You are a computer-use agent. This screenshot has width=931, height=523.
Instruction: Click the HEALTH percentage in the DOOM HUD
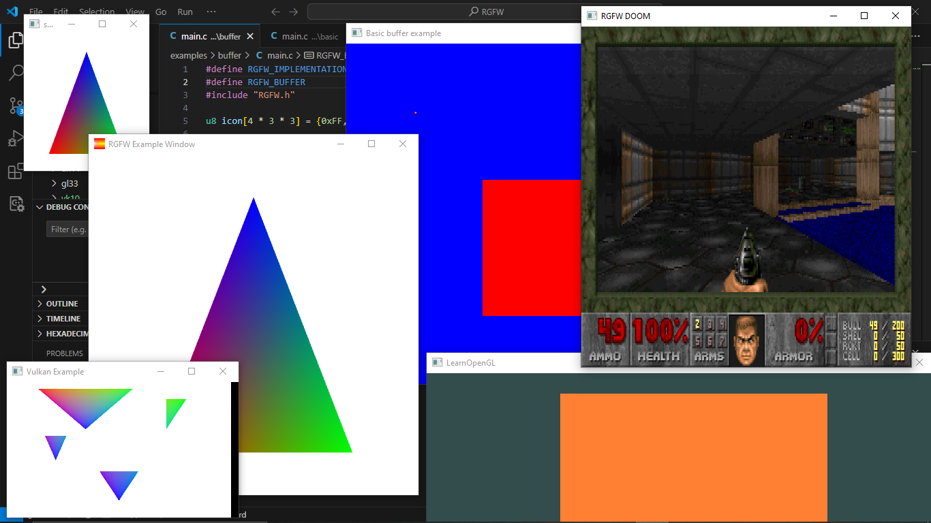tap(659, 331)
